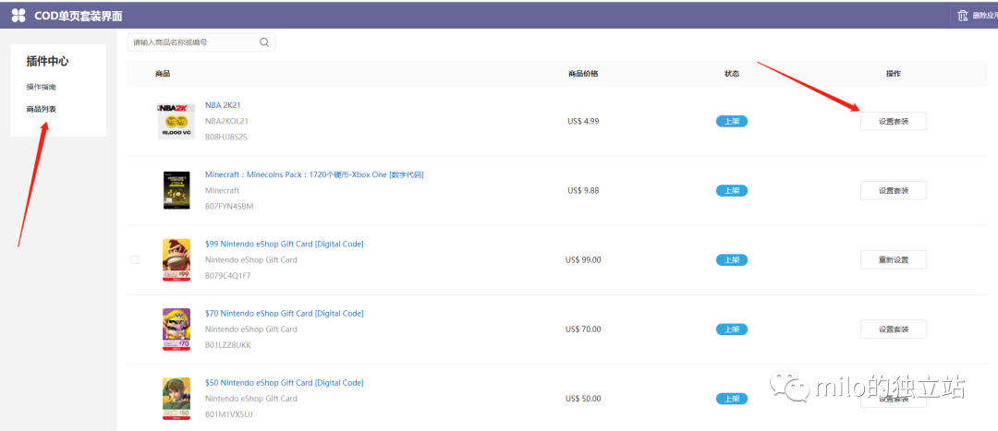Click 上架 status badge for NBA 2K21
This screenshot has width=998, height=431.
(x=731, y=122)
